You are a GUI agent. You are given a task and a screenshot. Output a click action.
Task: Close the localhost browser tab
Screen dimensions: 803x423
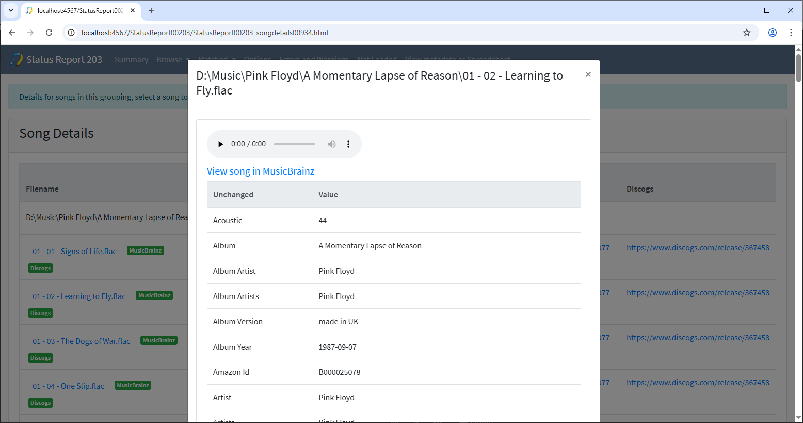click(133, 10)
